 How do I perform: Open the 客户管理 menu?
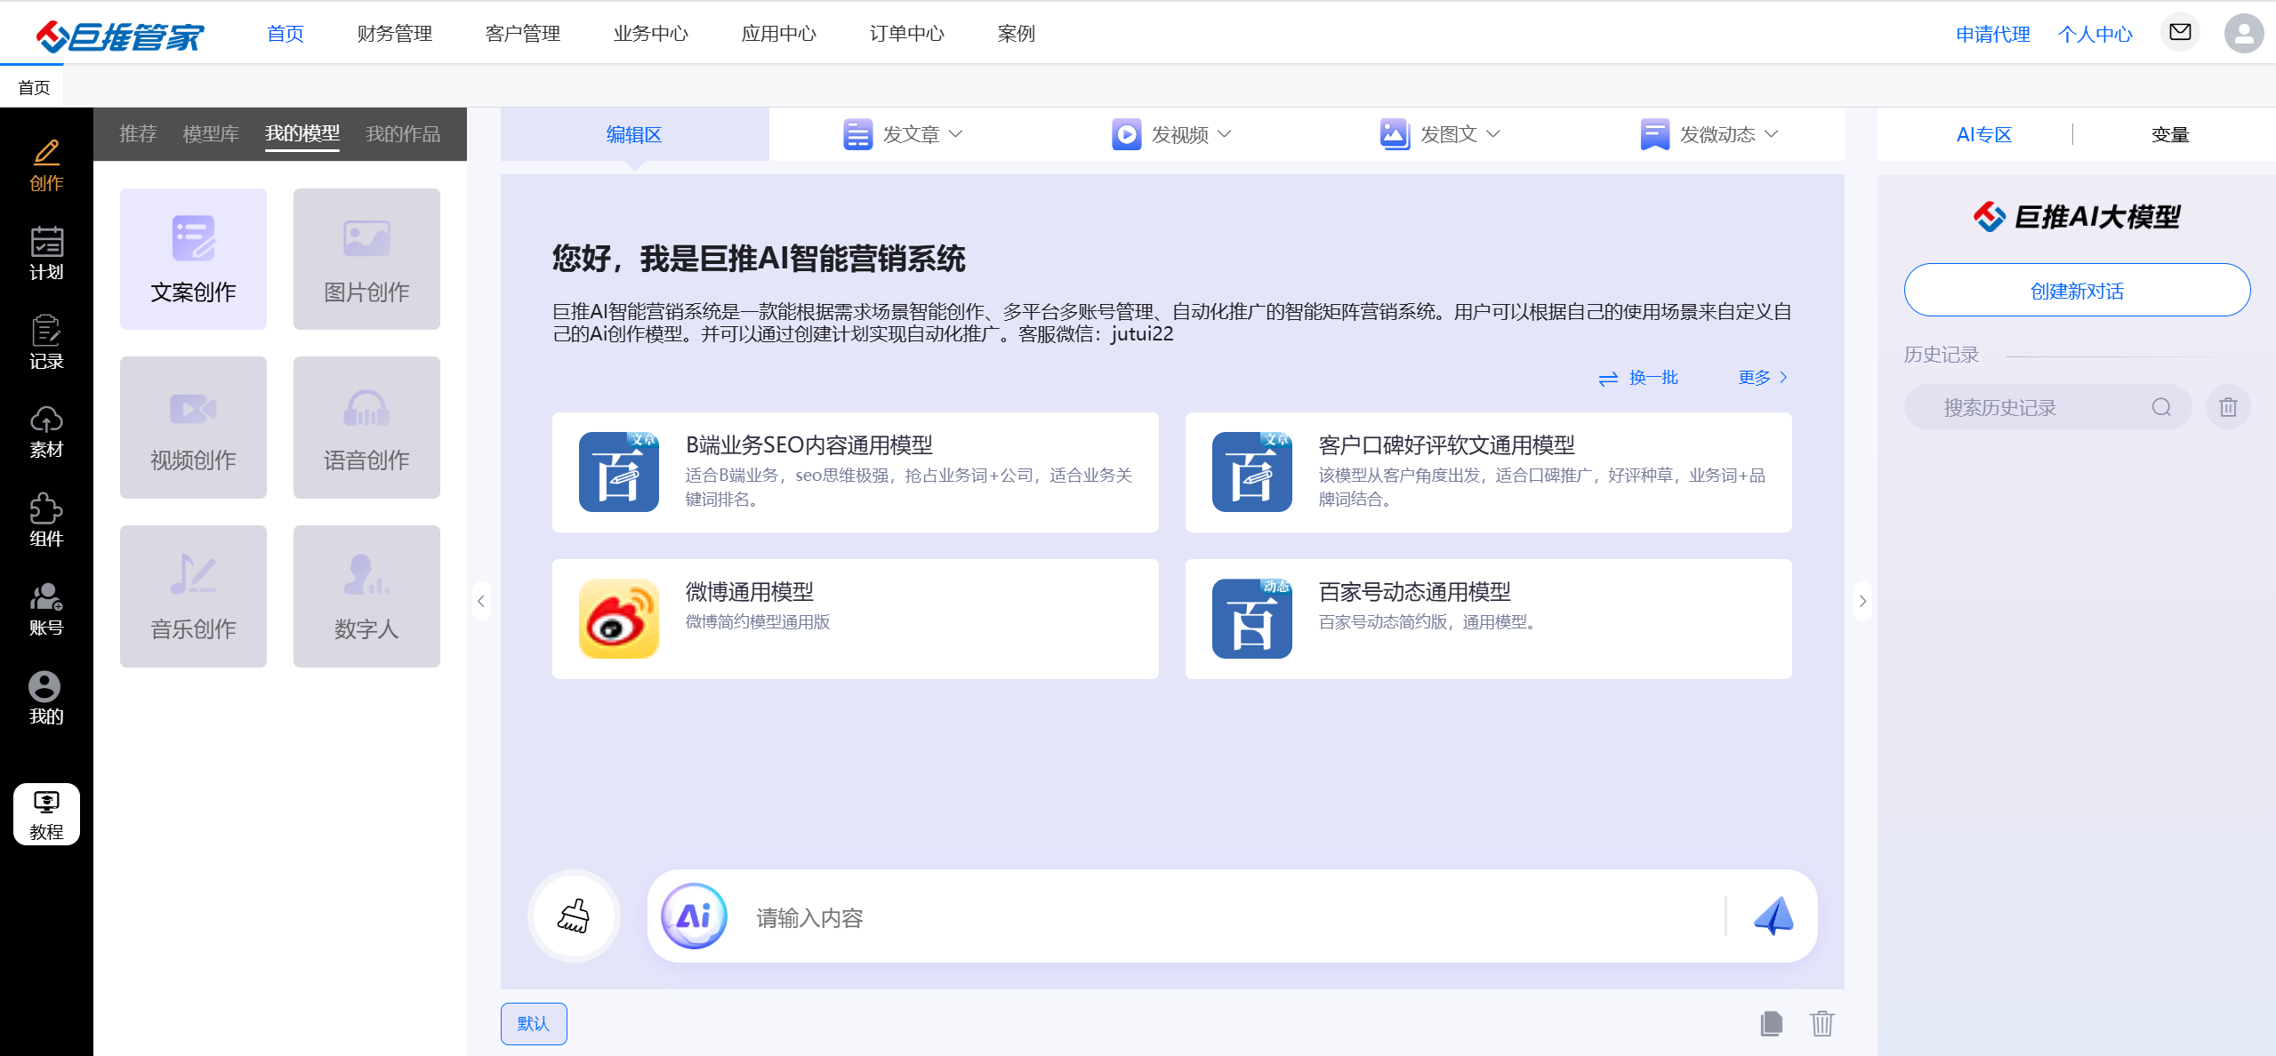tap(522, 34)
